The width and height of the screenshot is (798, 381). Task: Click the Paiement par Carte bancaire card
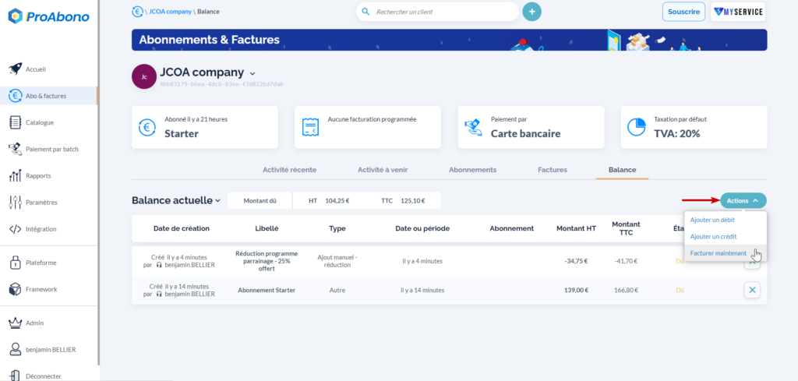531,127
